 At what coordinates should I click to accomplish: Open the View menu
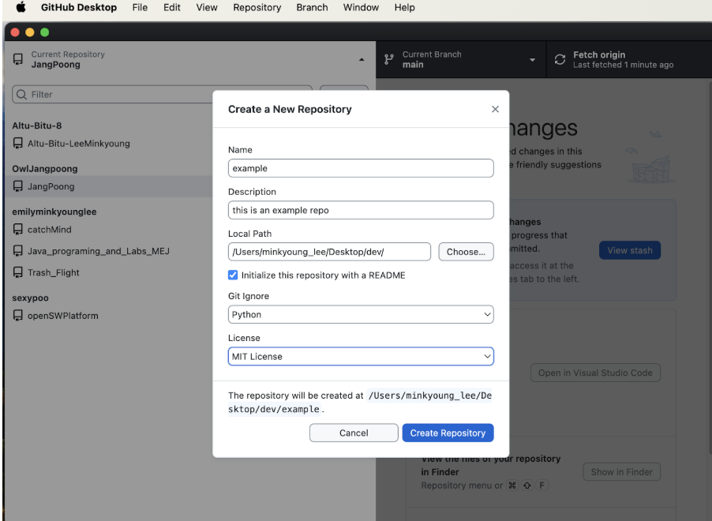click(207, 7)
